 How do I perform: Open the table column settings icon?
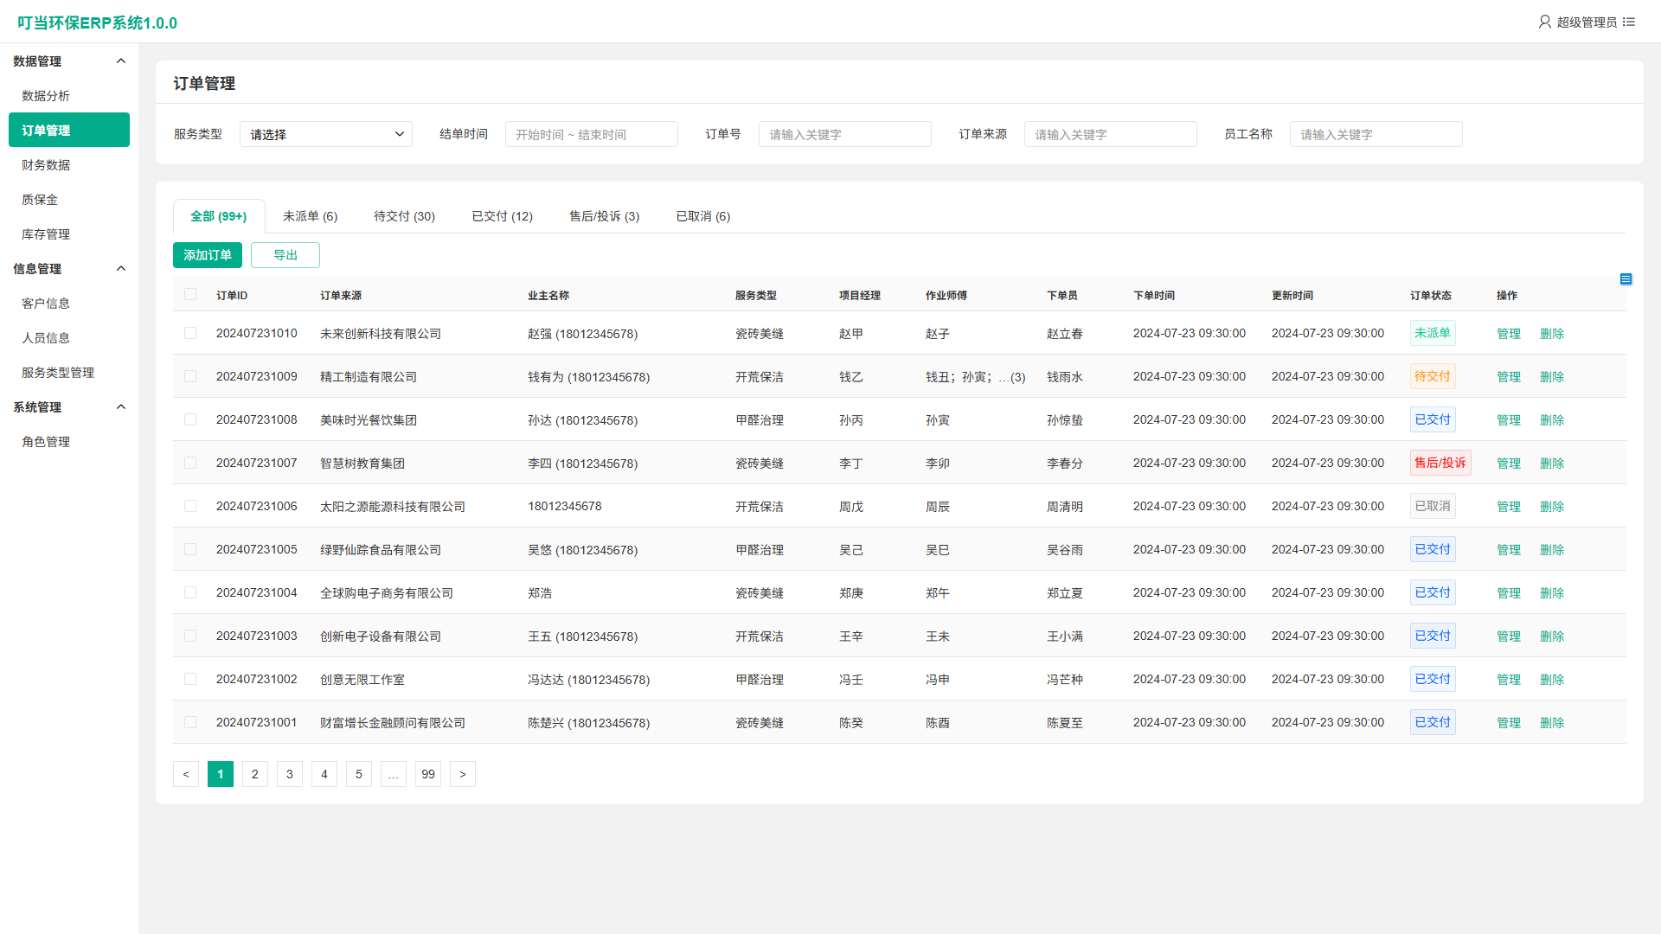(1626, 278)
